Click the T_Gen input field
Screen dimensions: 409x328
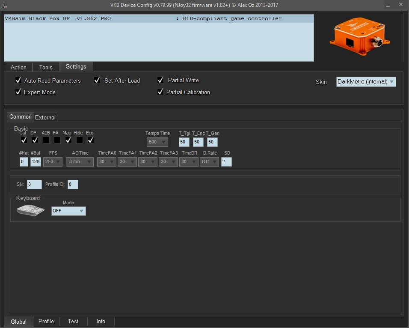point(212,142)
